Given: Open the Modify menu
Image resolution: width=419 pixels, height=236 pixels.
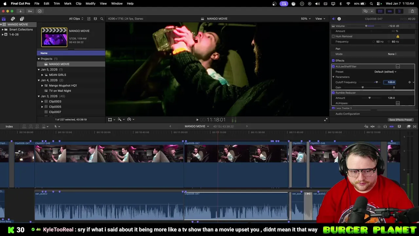Looking at the screenshot, I should coord(91,4).
